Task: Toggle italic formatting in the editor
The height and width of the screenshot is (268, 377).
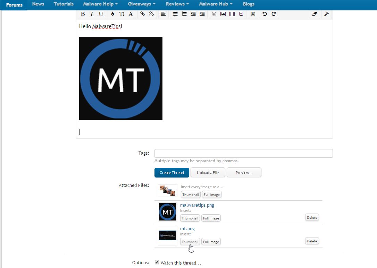Action: 92,14
